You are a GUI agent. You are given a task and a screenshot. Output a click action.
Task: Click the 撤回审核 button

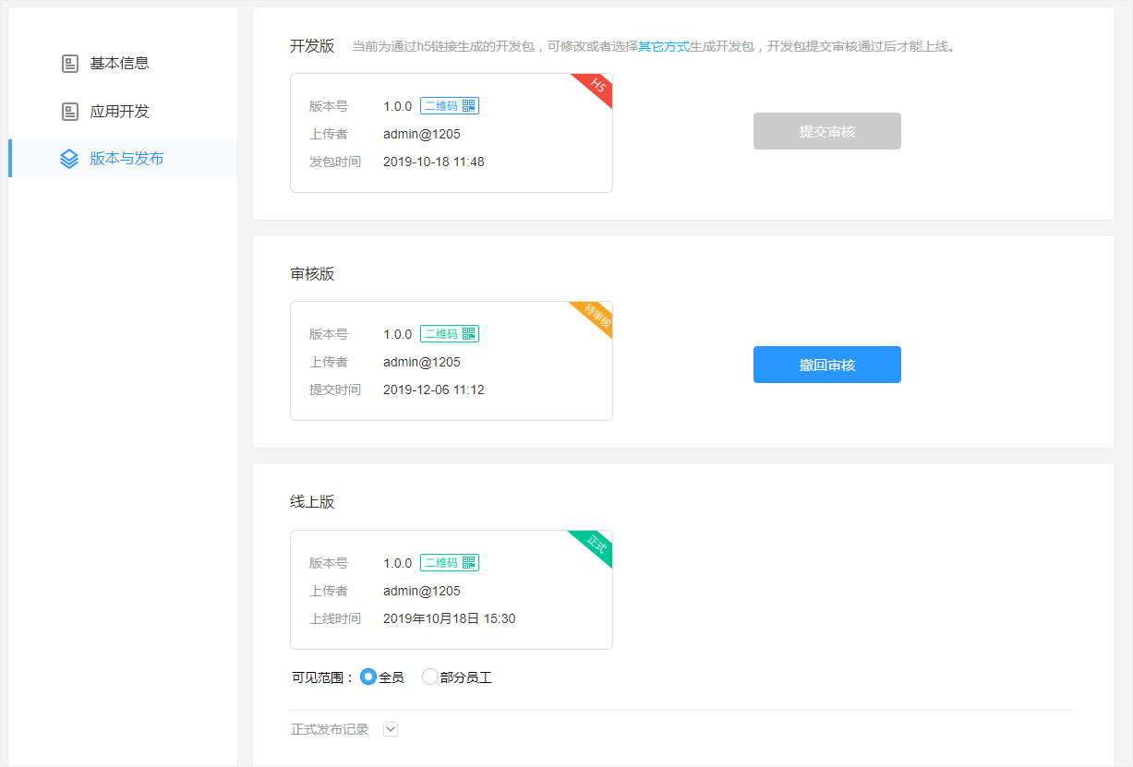(x=826, y=365)
